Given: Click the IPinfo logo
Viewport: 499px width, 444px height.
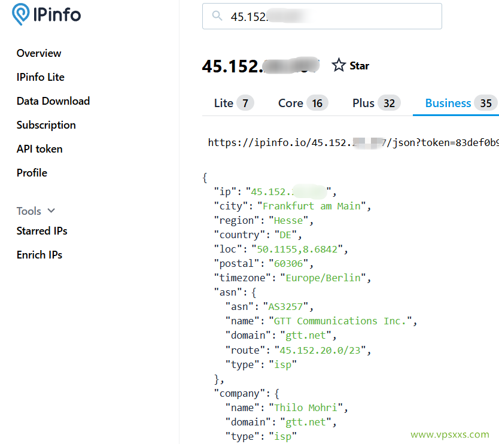Looking at the screenshot, I should point(47,14).
